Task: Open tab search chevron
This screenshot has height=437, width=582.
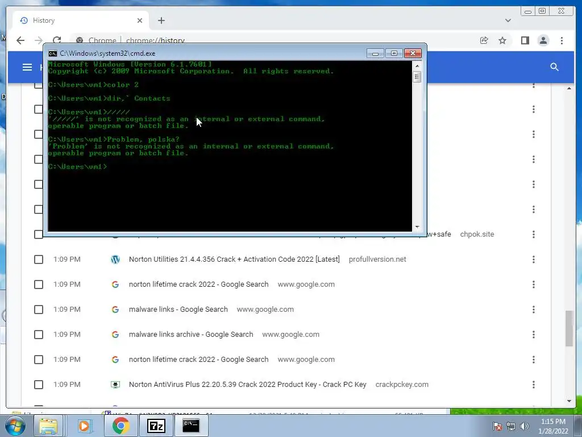Action: pos(508,20)
